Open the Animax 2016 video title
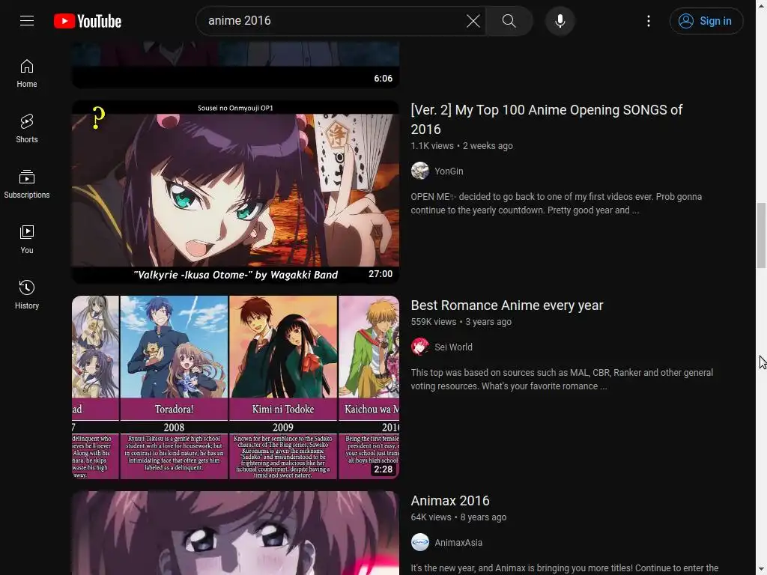Viewport: 767px width, 575px height. pyautogui.click(x=450, y=501)
